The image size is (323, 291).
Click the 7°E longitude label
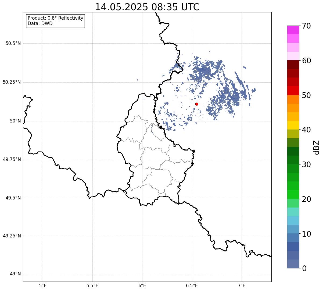(x=242, y=285)
